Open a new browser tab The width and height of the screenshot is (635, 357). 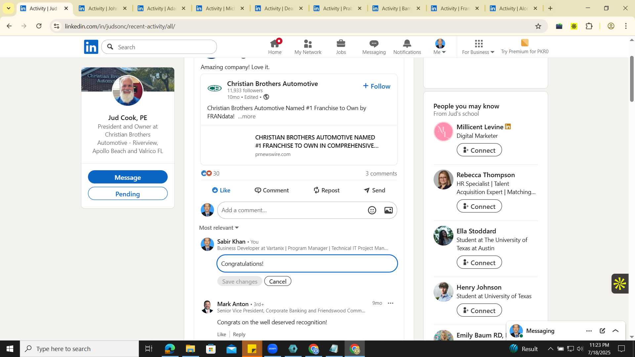tap(550, 8)
